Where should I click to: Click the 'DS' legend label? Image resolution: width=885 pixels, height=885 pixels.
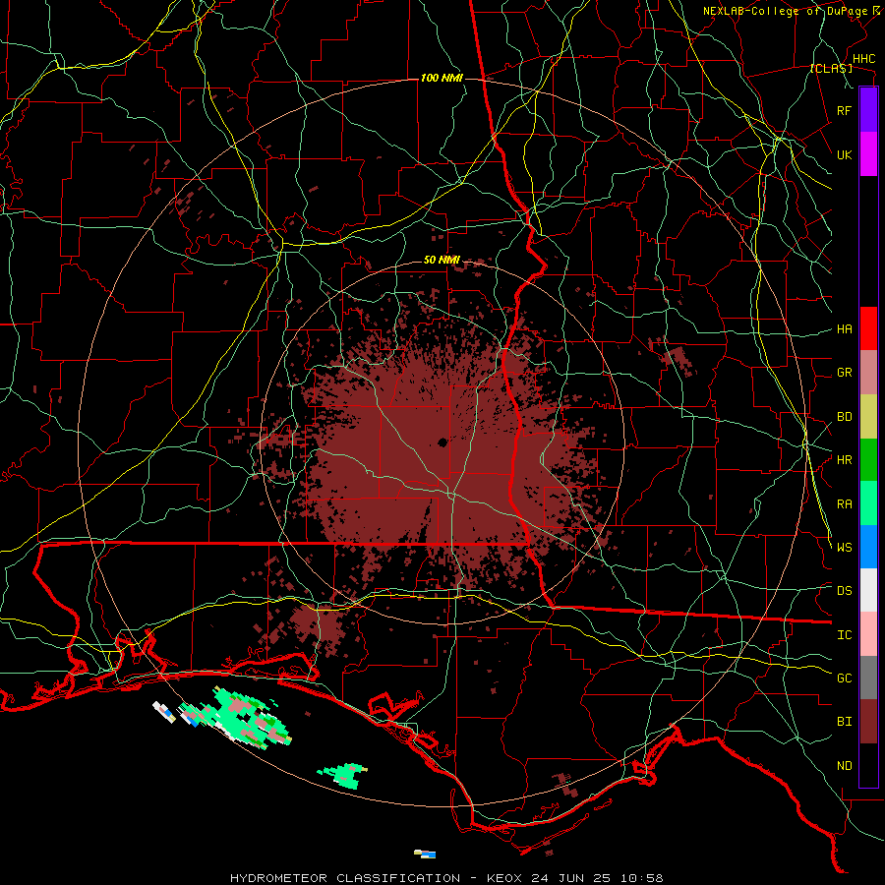(x=844, y=591)
